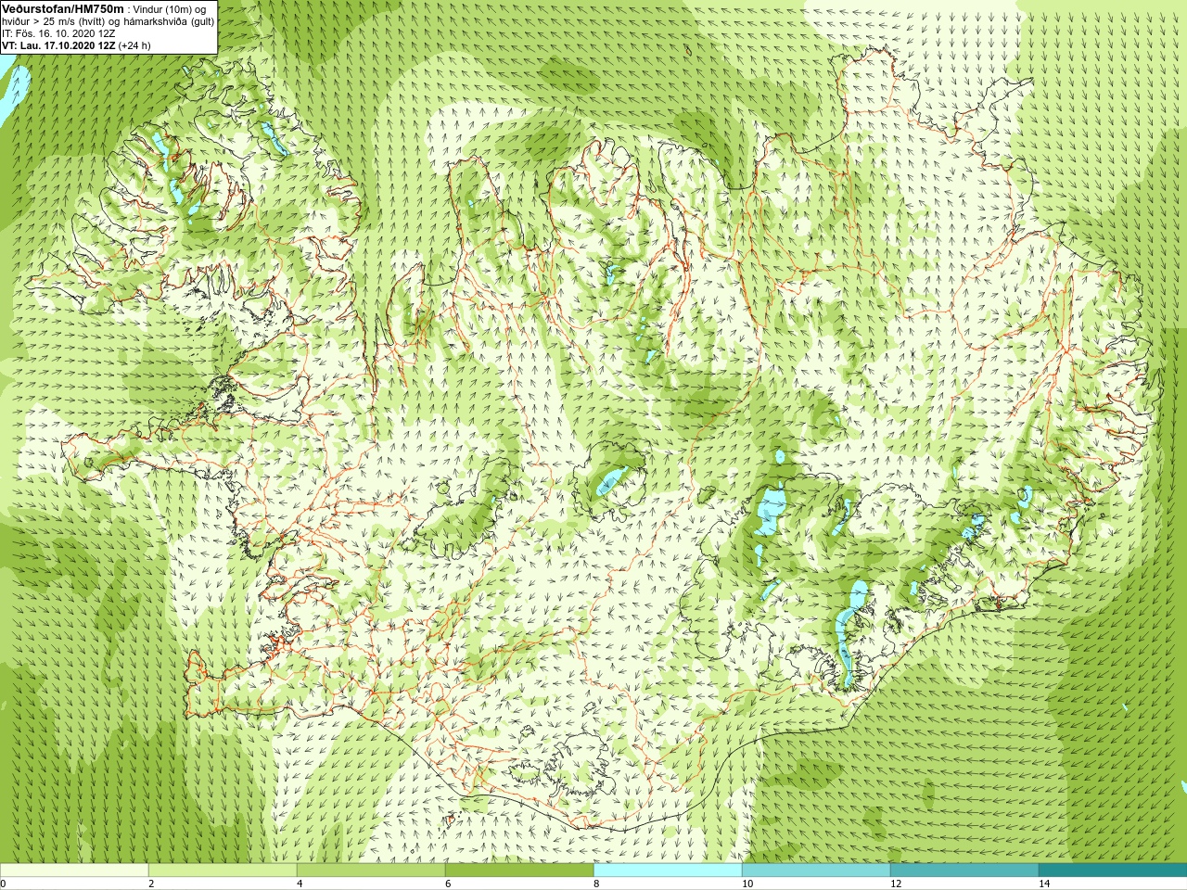Click the legend label '8'

(596, 884)
